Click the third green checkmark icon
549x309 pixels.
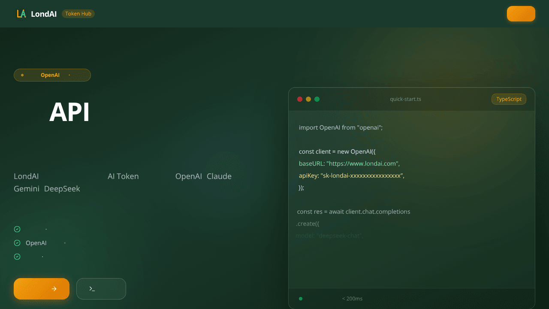(17, 257)
